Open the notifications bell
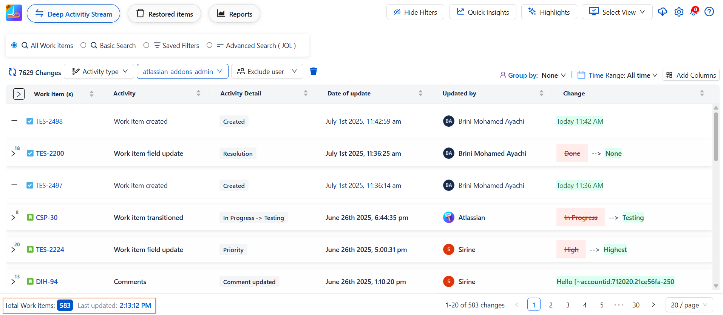The width and height of the screenshot is (723, 315). (694, 12)
